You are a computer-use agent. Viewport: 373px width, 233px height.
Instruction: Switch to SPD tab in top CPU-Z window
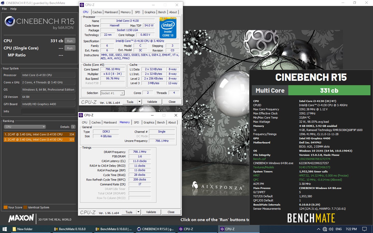click(x=138, y=12)
